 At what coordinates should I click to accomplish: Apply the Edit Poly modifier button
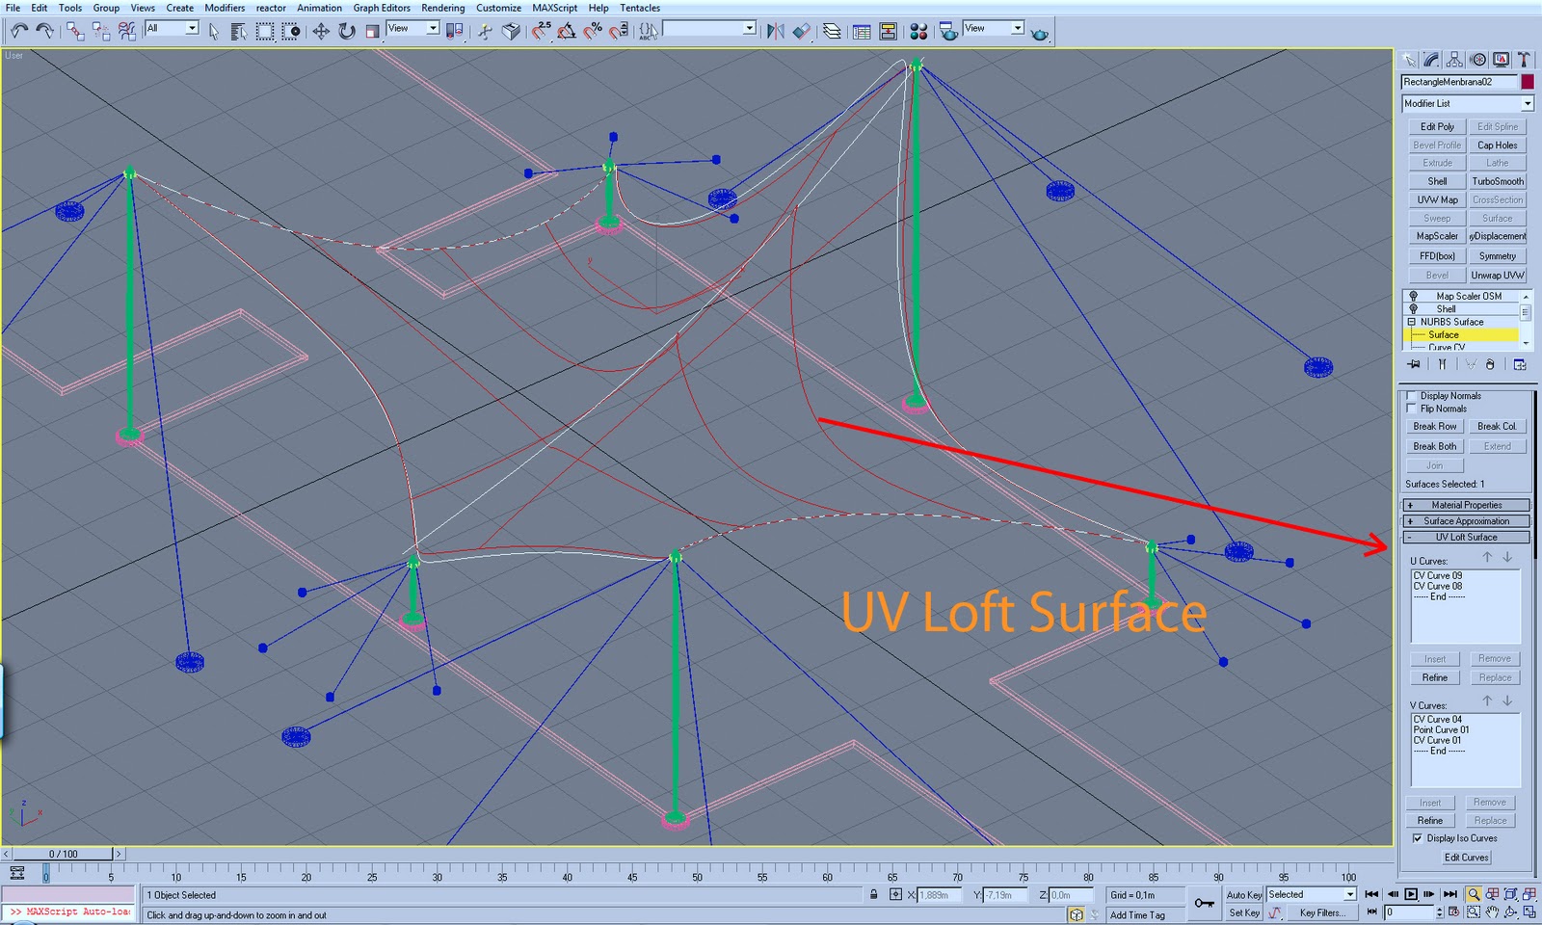pos(1437,126)
